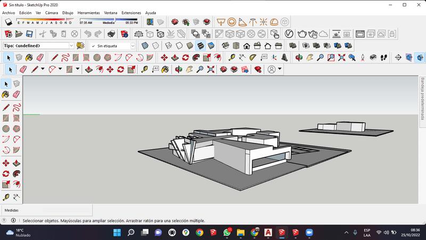
Task: Click the shadow time-of-day slider
Action: (109, 20)
